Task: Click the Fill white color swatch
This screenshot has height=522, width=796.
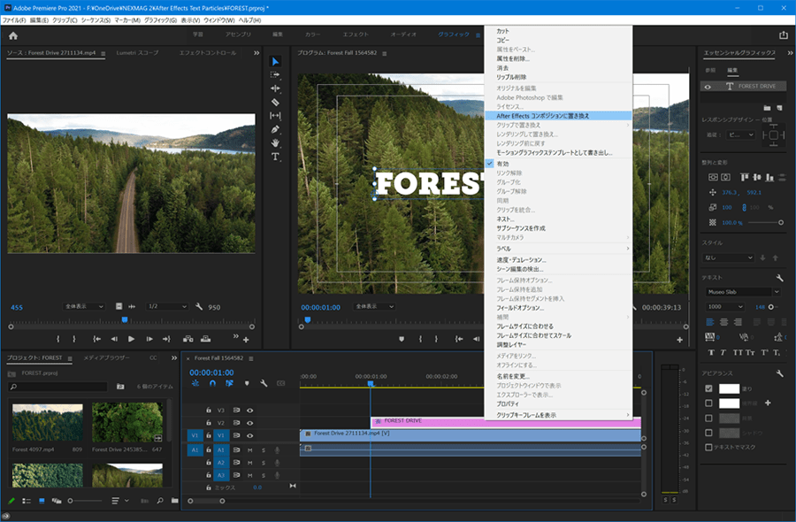Action: [729, 388]
